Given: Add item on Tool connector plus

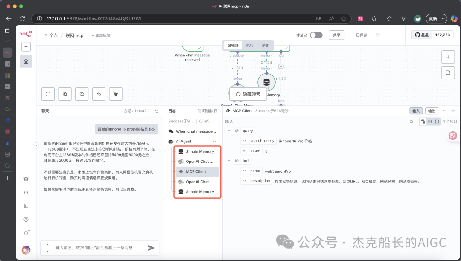Looking at the screenshot, I should tap(281, 67).
